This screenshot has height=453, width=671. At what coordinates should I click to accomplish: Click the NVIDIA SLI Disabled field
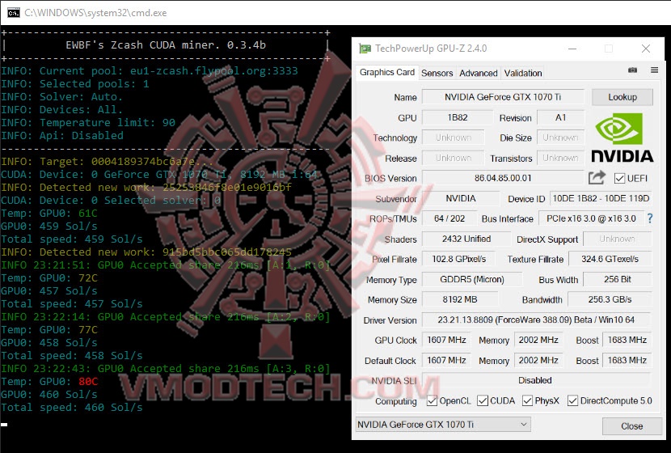point(536,380)
